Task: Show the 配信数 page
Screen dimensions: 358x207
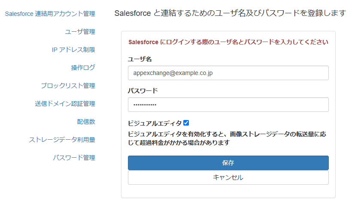Action: [x=86, y=122]
